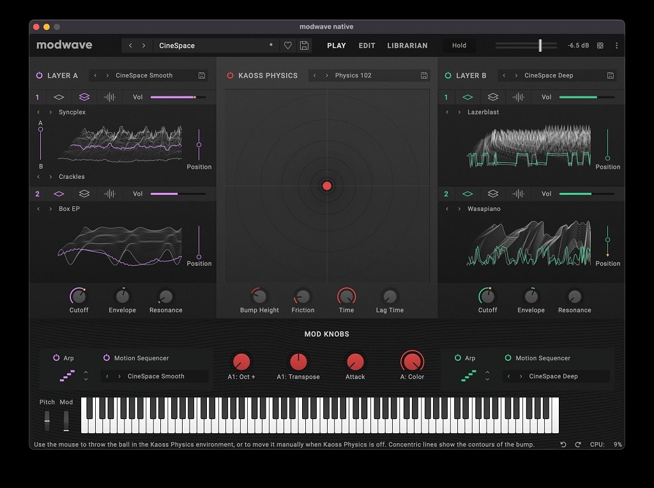Select single wavetable mode for Layer A oscillator 1
This screenshot has height=488, width=654.
(59, 97)
